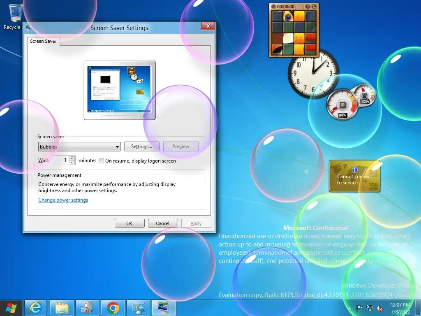Decrease wait time with down arrow
The width and height of the screenshot is (421, 316).
coord(72,162)
